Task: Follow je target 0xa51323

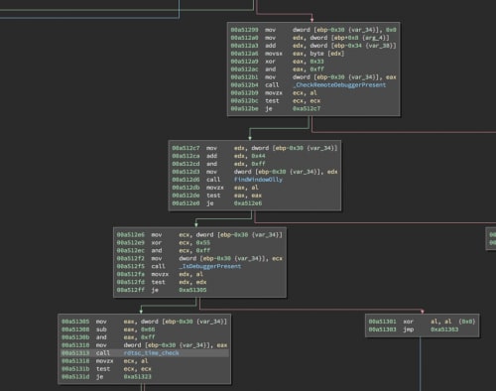Action: pyautogui.click(x=138, y=376)
